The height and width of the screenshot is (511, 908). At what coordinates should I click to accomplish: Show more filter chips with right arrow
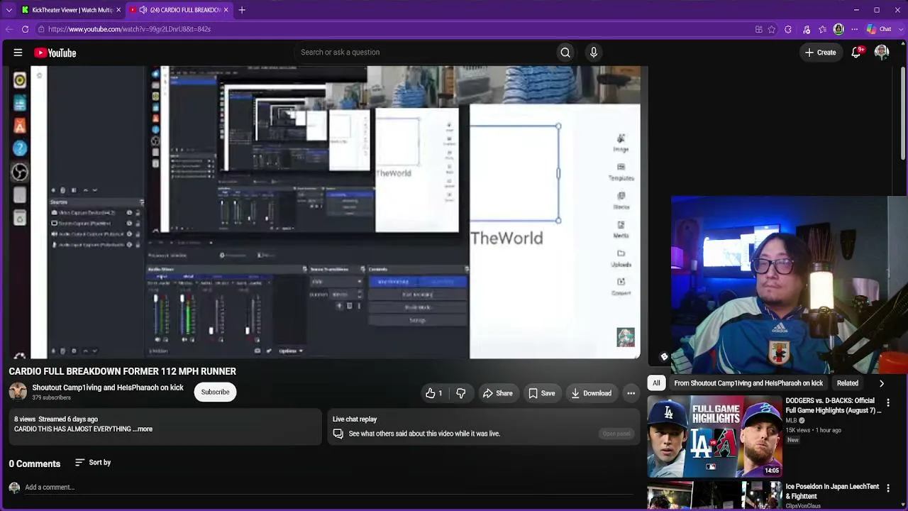[882, 383]
